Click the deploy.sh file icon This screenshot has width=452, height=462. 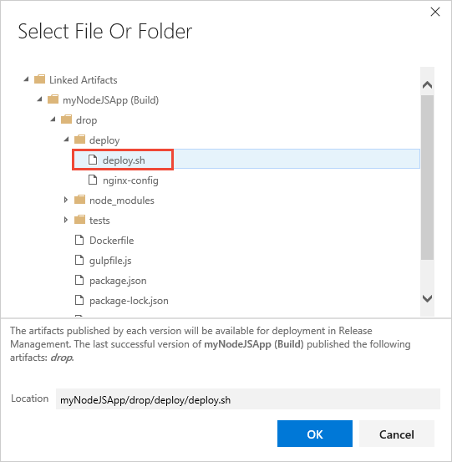(93, 160)
